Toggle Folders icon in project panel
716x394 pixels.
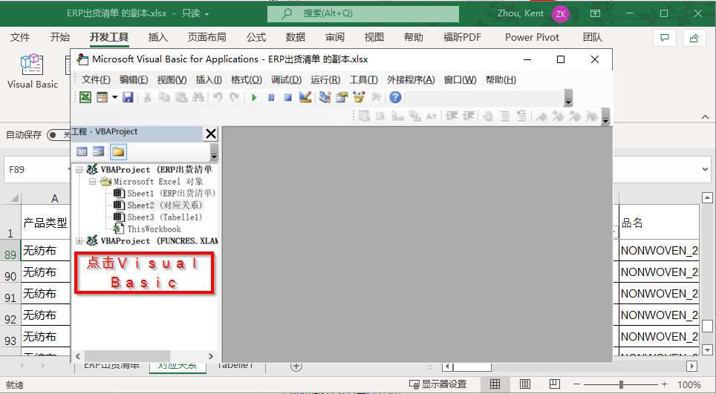tap(118, 151)
